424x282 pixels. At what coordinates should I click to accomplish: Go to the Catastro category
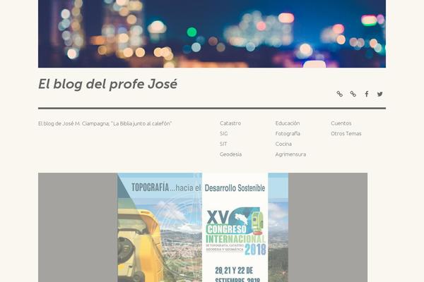coord(230,123)
